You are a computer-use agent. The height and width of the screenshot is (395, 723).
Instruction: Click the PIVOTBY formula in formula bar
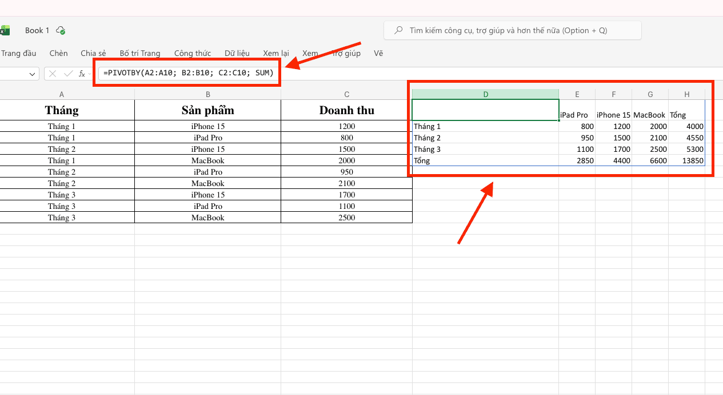pyautogui.click(x=189, y=73)
